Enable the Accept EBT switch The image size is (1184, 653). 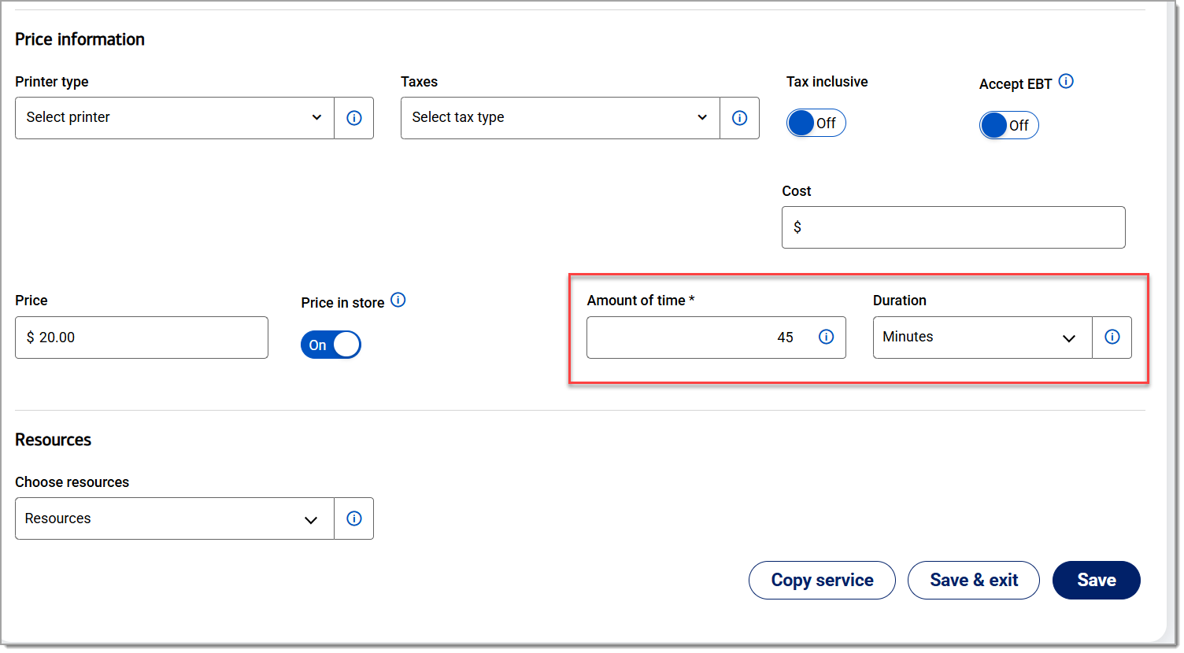[1009, 125]
